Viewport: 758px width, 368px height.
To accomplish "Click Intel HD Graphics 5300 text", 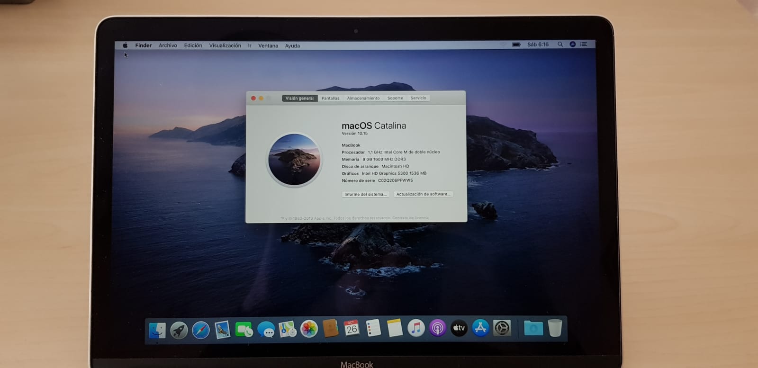I will click(394, 173).
